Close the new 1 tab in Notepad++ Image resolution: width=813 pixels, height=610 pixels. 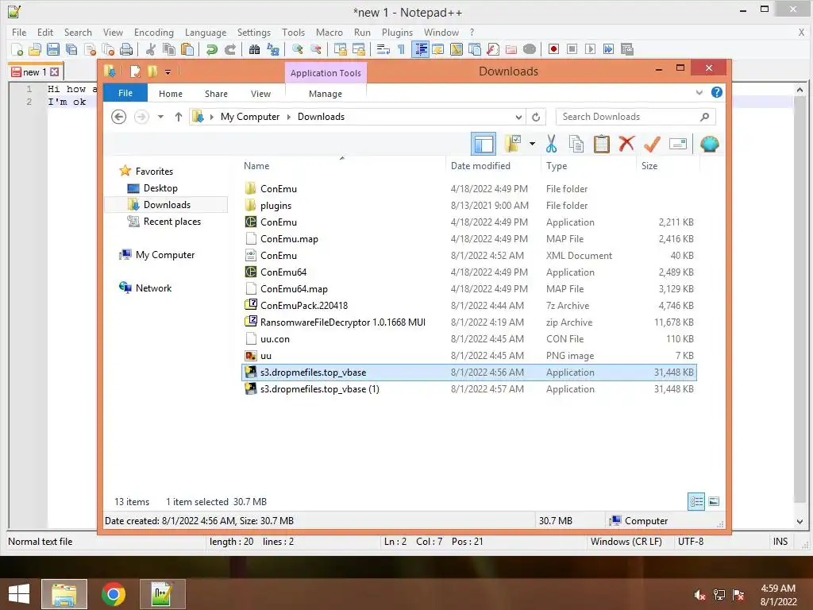click(55, 72)
